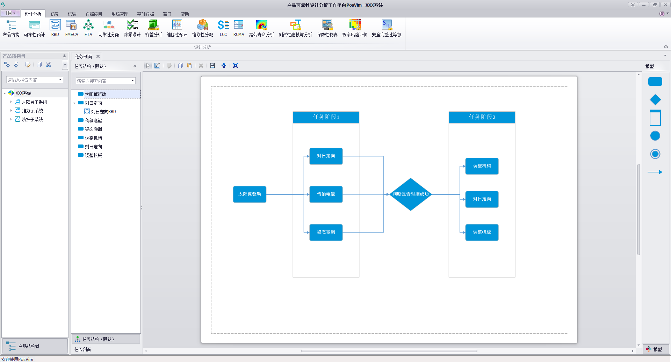Viewport: 671px width, 363px height.
Task: Pick the swimlane container shape in 模型 palette
Action: (x=655, y=118)
